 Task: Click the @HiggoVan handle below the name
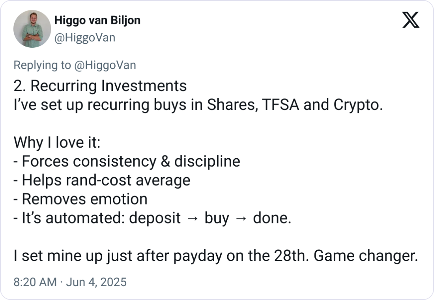[84, 38]
